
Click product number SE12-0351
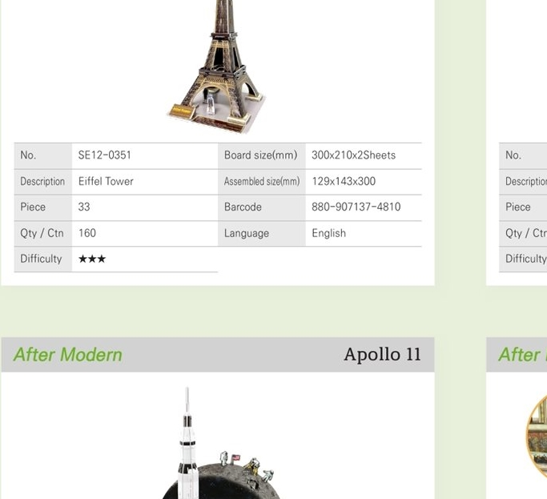[105, 155]
